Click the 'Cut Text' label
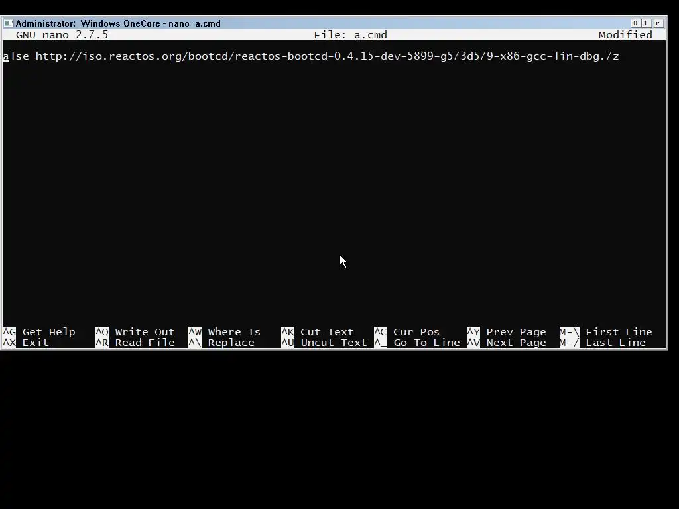This screenshot has height=509, width=679. click(328, 332)
